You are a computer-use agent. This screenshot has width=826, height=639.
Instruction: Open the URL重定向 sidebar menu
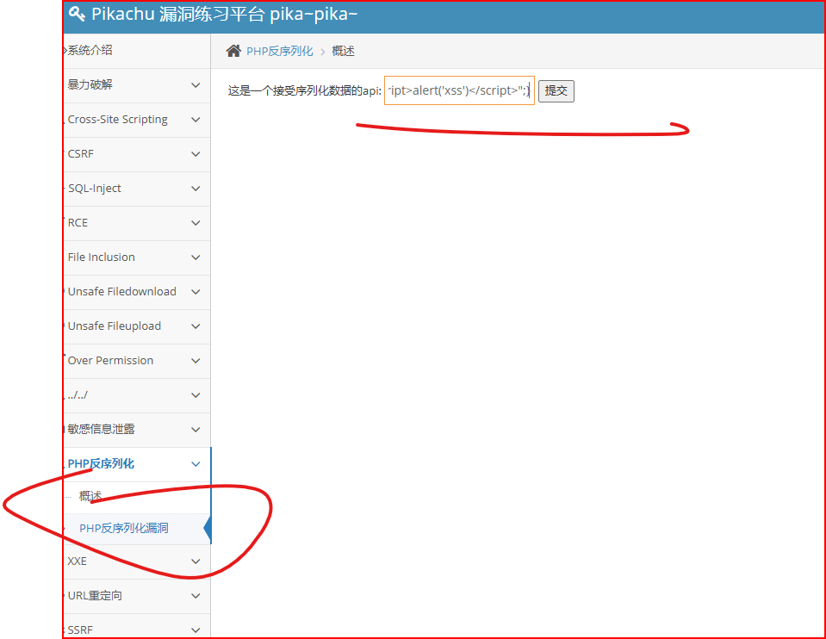[95, 595]
